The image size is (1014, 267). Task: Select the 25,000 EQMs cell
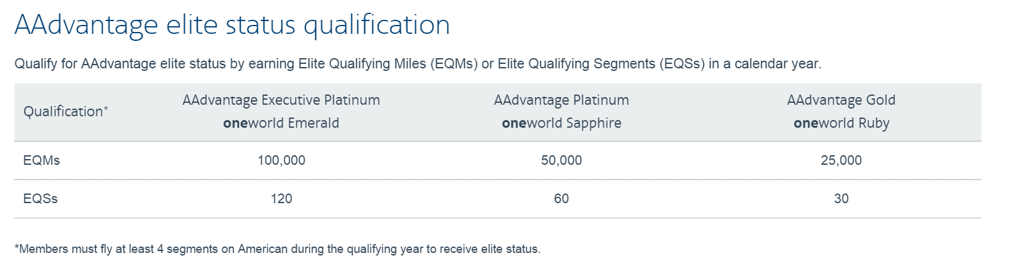(x=841, y=160)
